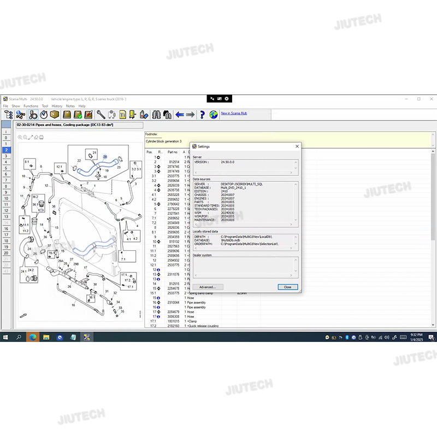Zoom in using the first magnifier icon
Image resolution: width=437 pixels, height=437 pixels.
tap(20, 137)
